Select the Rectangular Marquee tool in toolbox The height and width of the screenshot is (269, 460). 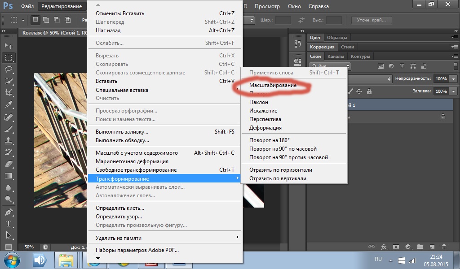[x=9, y=58]
